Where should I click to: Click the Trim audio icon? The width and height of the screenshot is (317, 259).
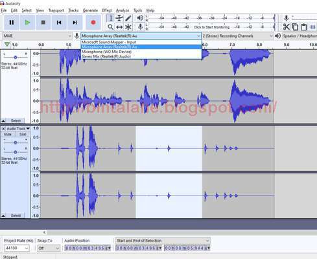point(312,27)
